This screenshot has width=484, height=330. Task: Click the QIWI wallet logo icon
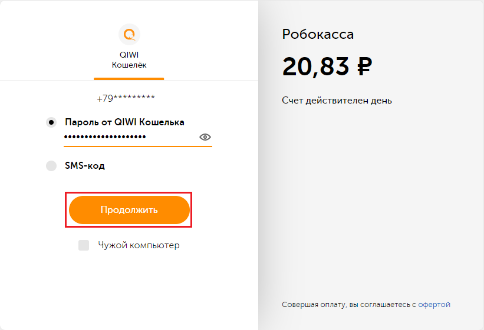[x=129, y=34]
